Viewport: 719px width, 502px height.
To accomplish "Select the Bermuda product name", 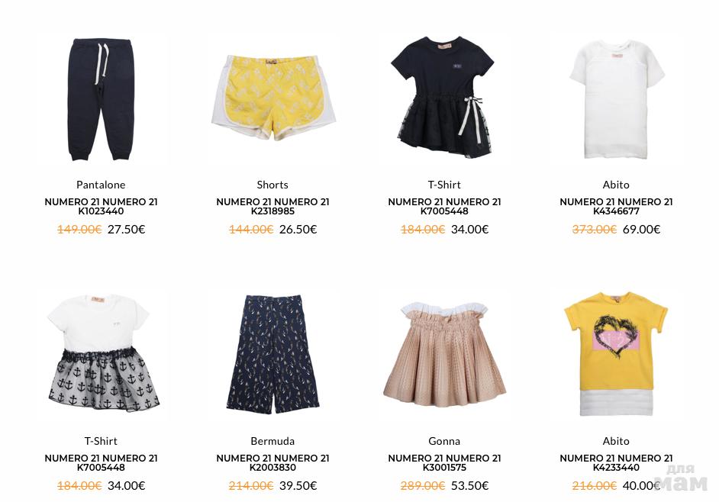I will pos(272,441).
